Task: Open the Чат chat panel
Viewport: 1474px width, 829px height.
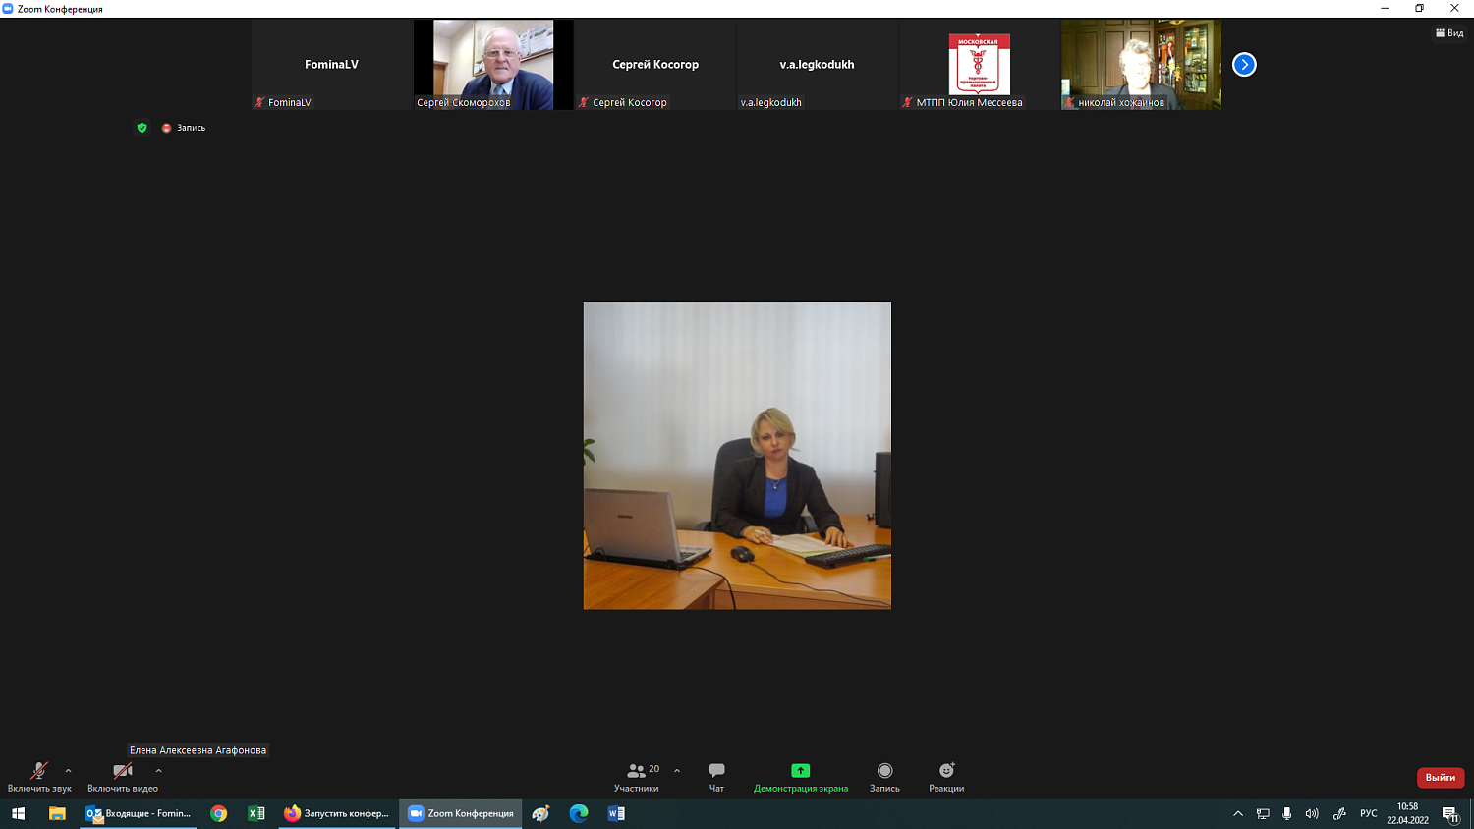Action: 716,775
